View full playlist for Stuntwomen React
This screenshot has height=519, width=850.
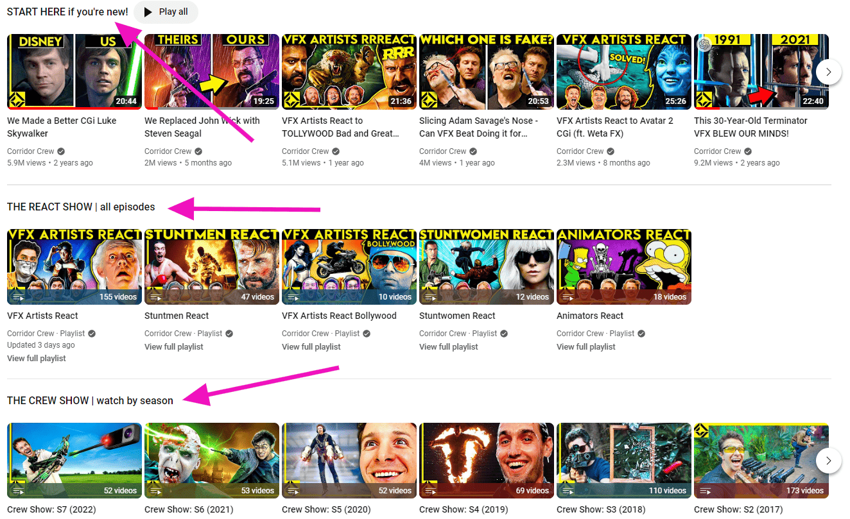click(x=449, y=347)
